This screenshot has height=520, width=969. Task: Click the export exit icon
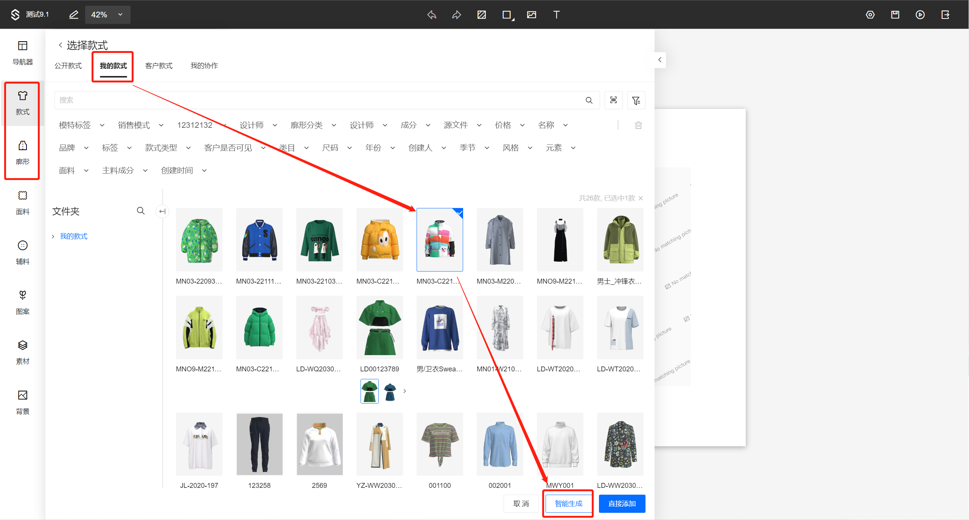click(945, 15)
